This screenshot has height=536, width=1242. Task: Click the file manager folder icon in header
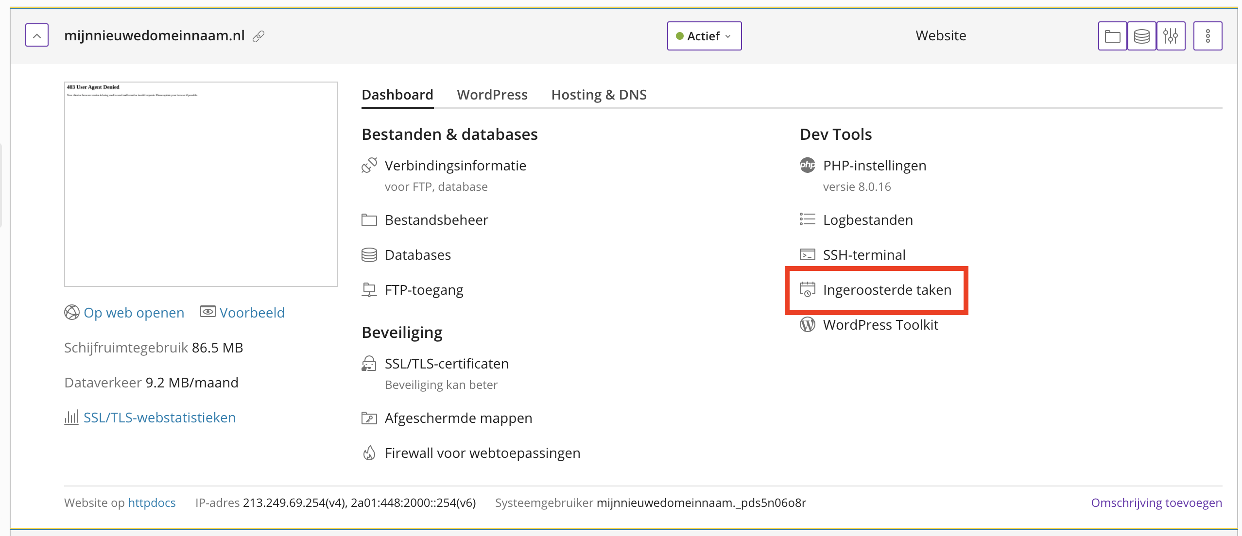[x=1112, y=36]
